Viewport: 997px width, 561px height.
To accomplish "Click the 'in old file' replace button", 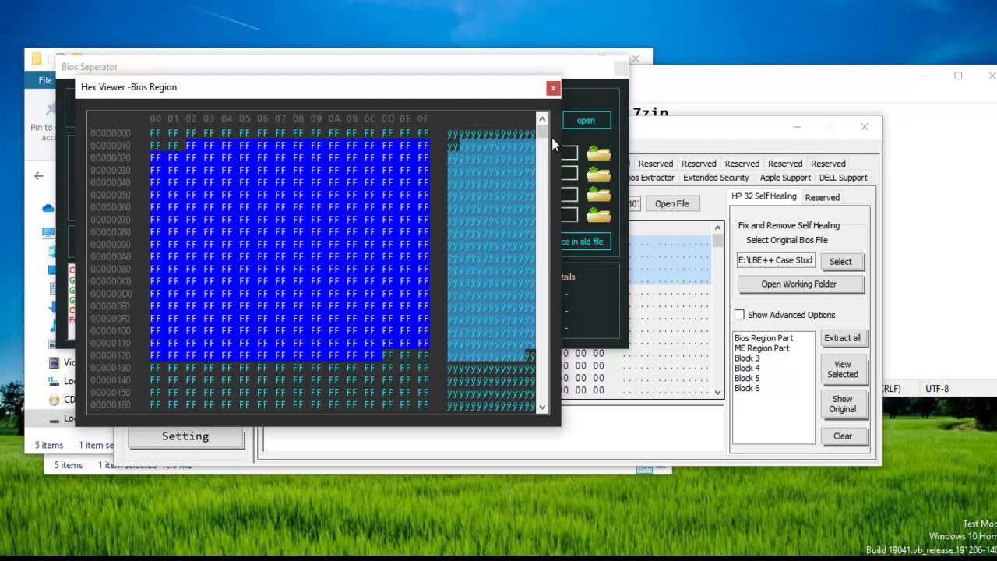I will [x=586, y=242].
